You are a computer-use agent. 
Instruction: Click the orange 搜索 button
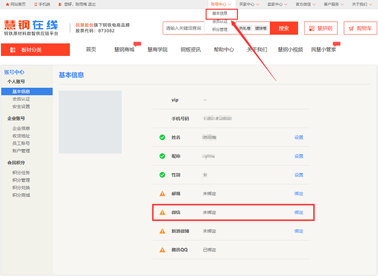click(283, 28)
